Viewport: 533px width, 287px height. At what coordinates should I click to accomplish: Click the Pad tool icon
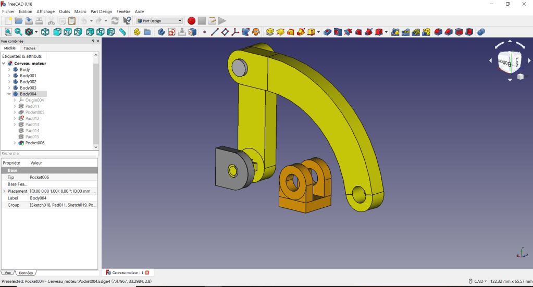270,32
